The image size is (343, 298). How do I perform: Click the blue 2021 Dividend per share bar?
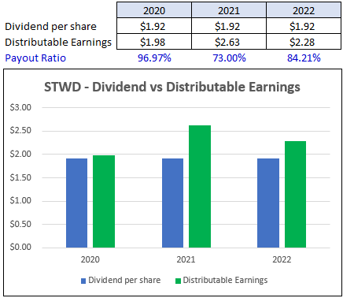(x=172, y=203)
